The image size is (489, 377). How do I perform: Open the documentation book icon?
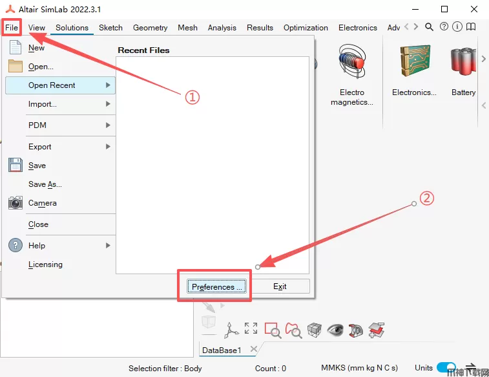click(471, 27)
